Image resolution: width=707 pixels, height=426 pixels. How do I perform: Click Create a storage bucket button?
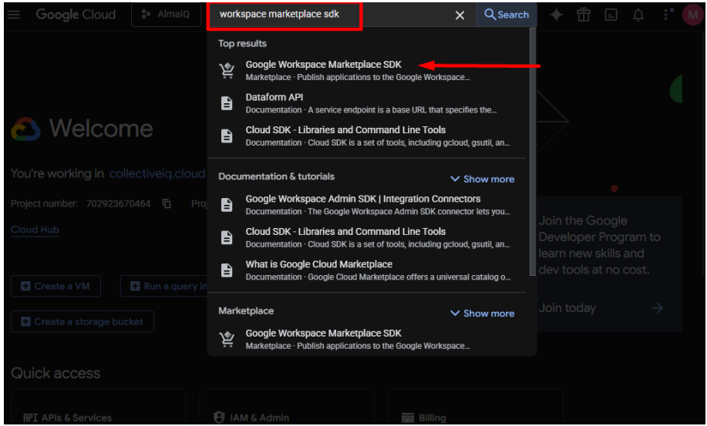pos(82,321)
